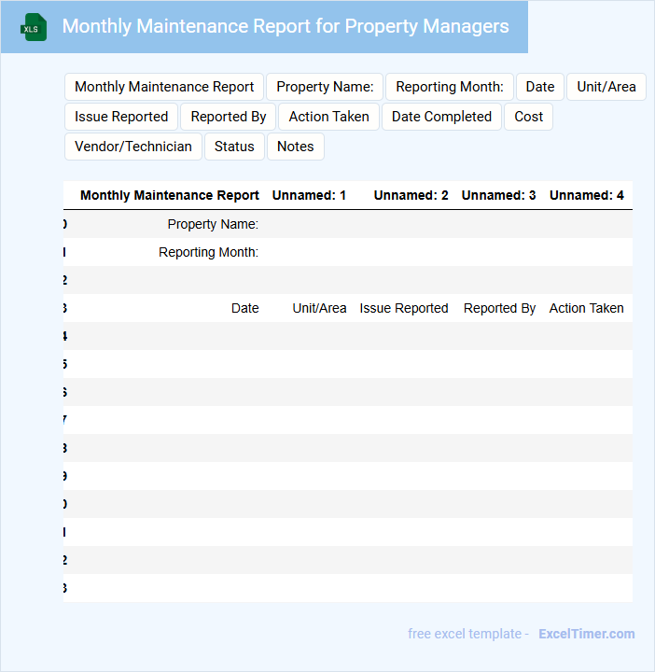The image size is (655, 672).
Task: Select the Issue Reported tag
Action: (x=121, y=117)
